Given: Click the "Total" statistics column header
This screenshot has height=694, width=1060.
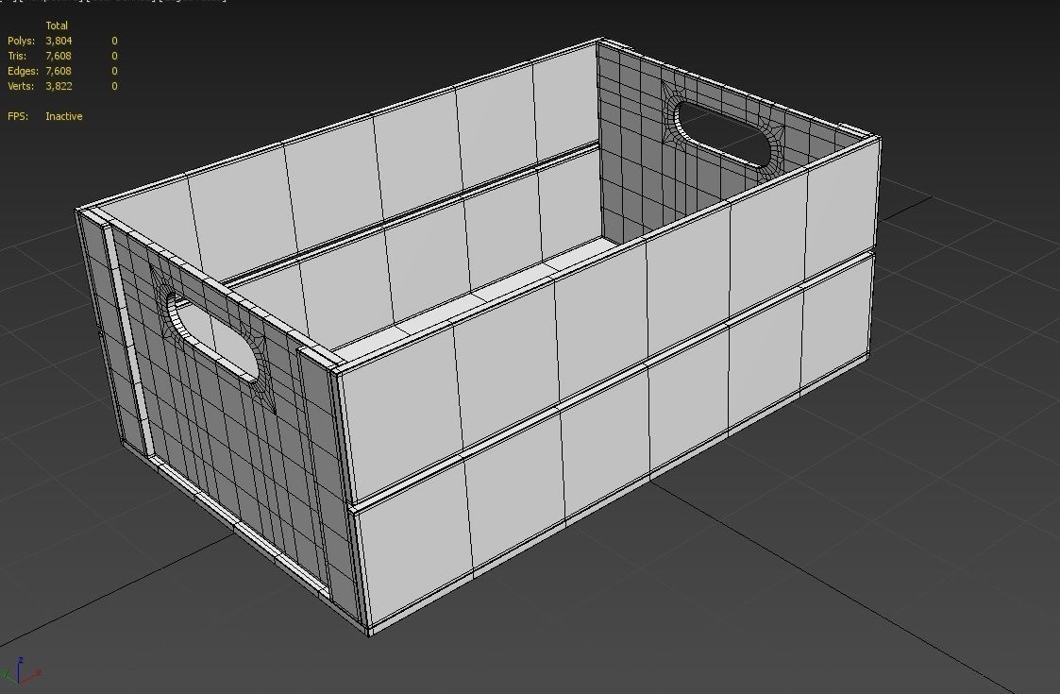Looking at the screenshot, I should pyautogui.click(x=57, y=25).
